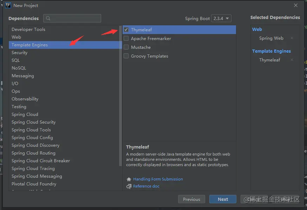Select Spring Cloud Config category
Viewport: 307px width, 210px height.
[64, 138]
